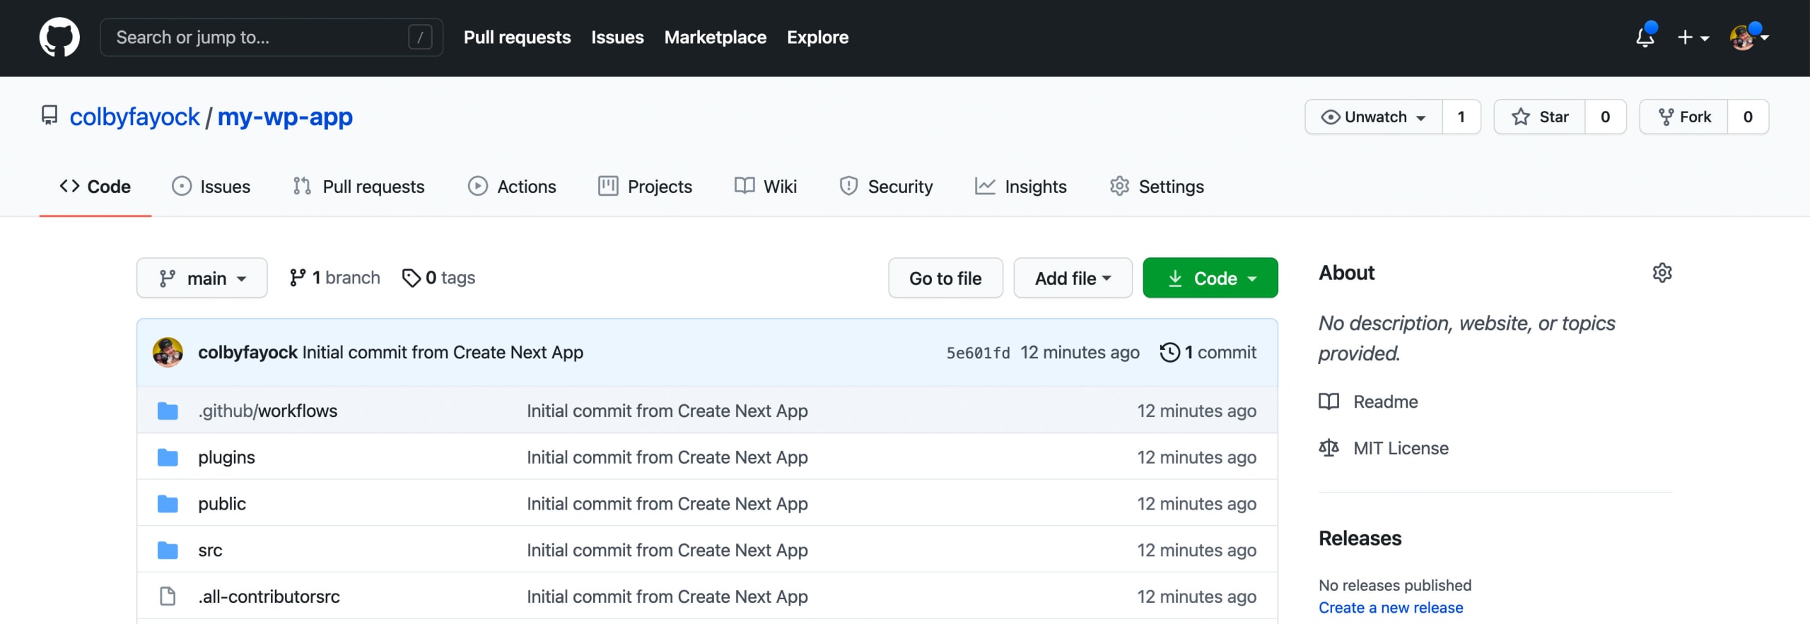The width and height of the screenshot is (1810, 624).
Task: View the 0 tags link
Action: (x=438, y=278)
